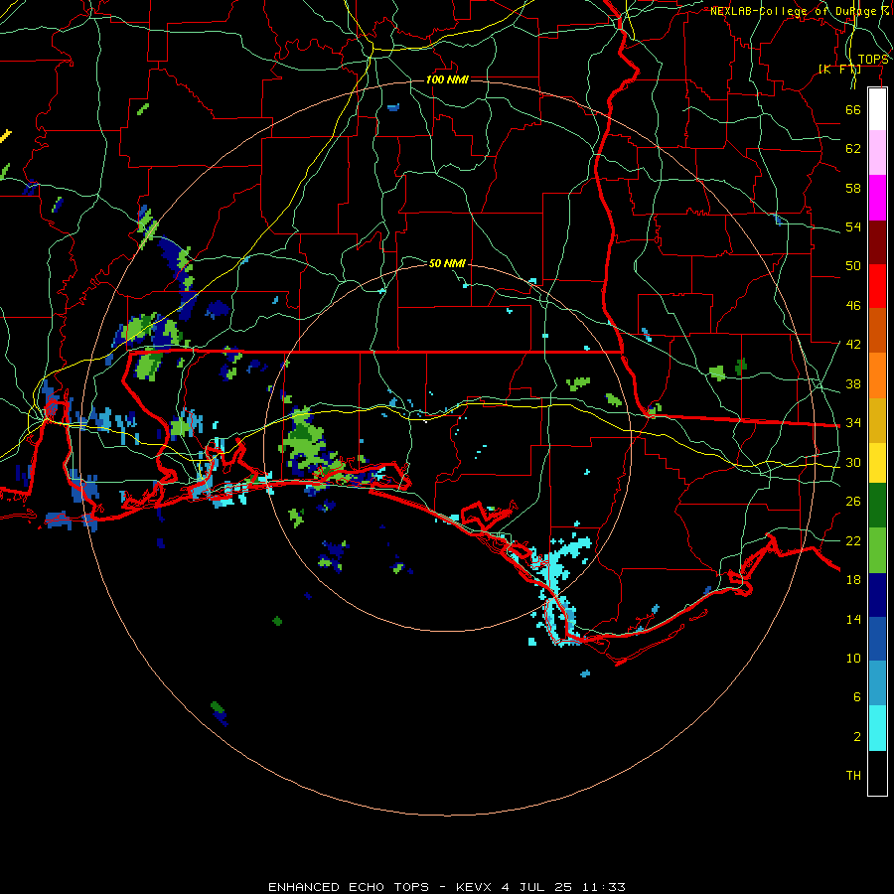This screenshot has width=894, height=894.
Task: Click the magenta legend color band
Action: [x=877, y=198]
